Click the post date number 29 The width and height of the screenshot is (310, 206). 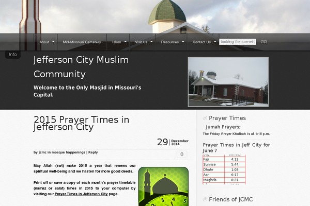(163, 142)
